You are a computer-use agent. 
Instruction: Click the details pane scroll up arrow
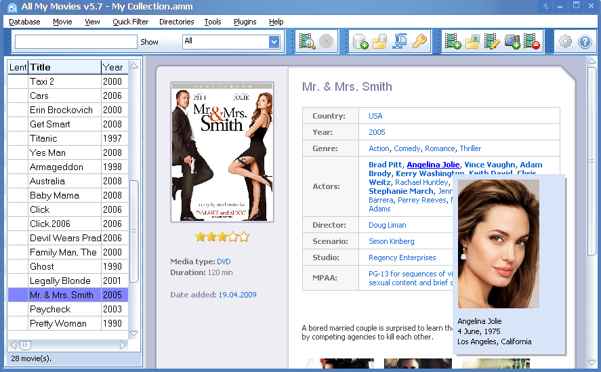click(x=592, y=61)
